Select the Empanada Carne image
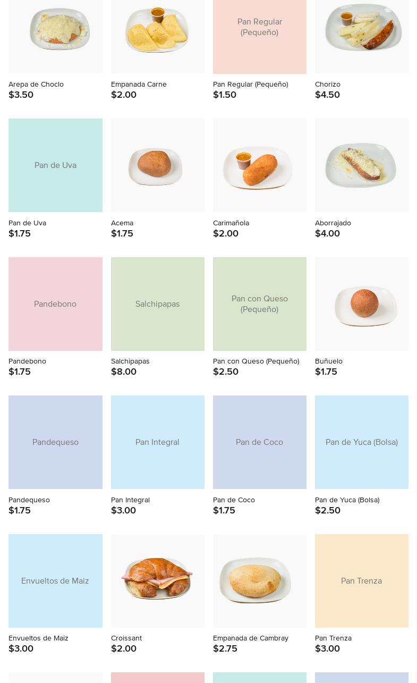Screen dimensions: 417x683 pos(157,32)
